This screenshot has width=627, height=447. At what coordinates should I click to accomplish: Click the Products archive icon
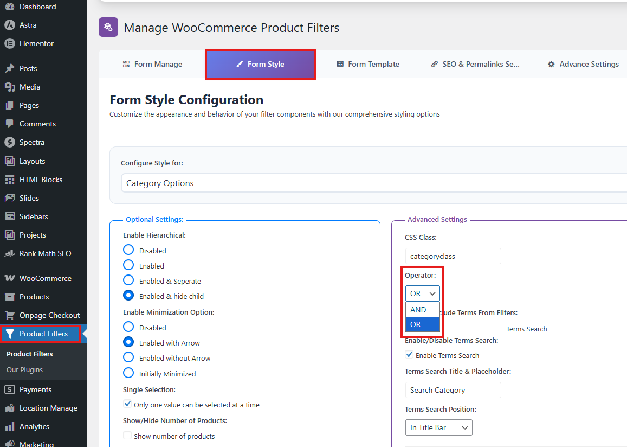tap(10, 297)
